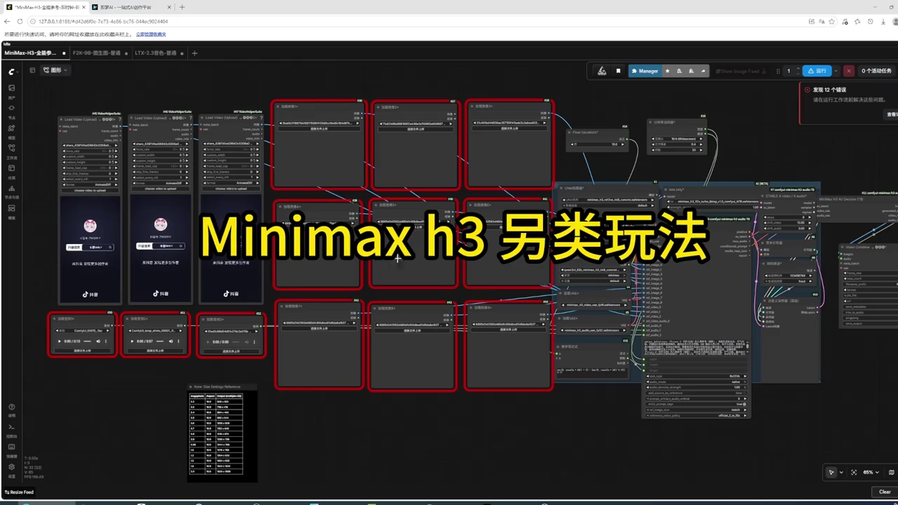Switch to the 即梦AI browser tab
The width and height of the screenshot is (898, 505).
[x=131, y=7]
